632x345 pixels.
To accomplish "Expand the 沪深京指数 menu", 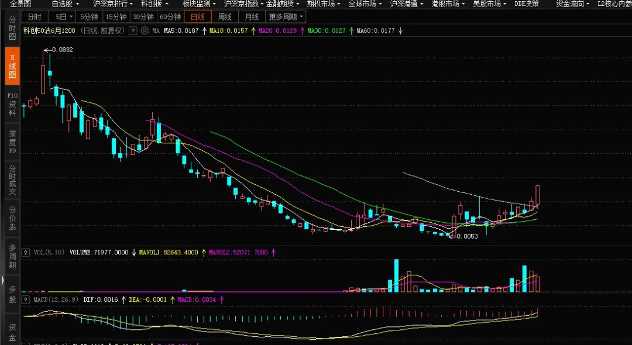I will (244, 4).
